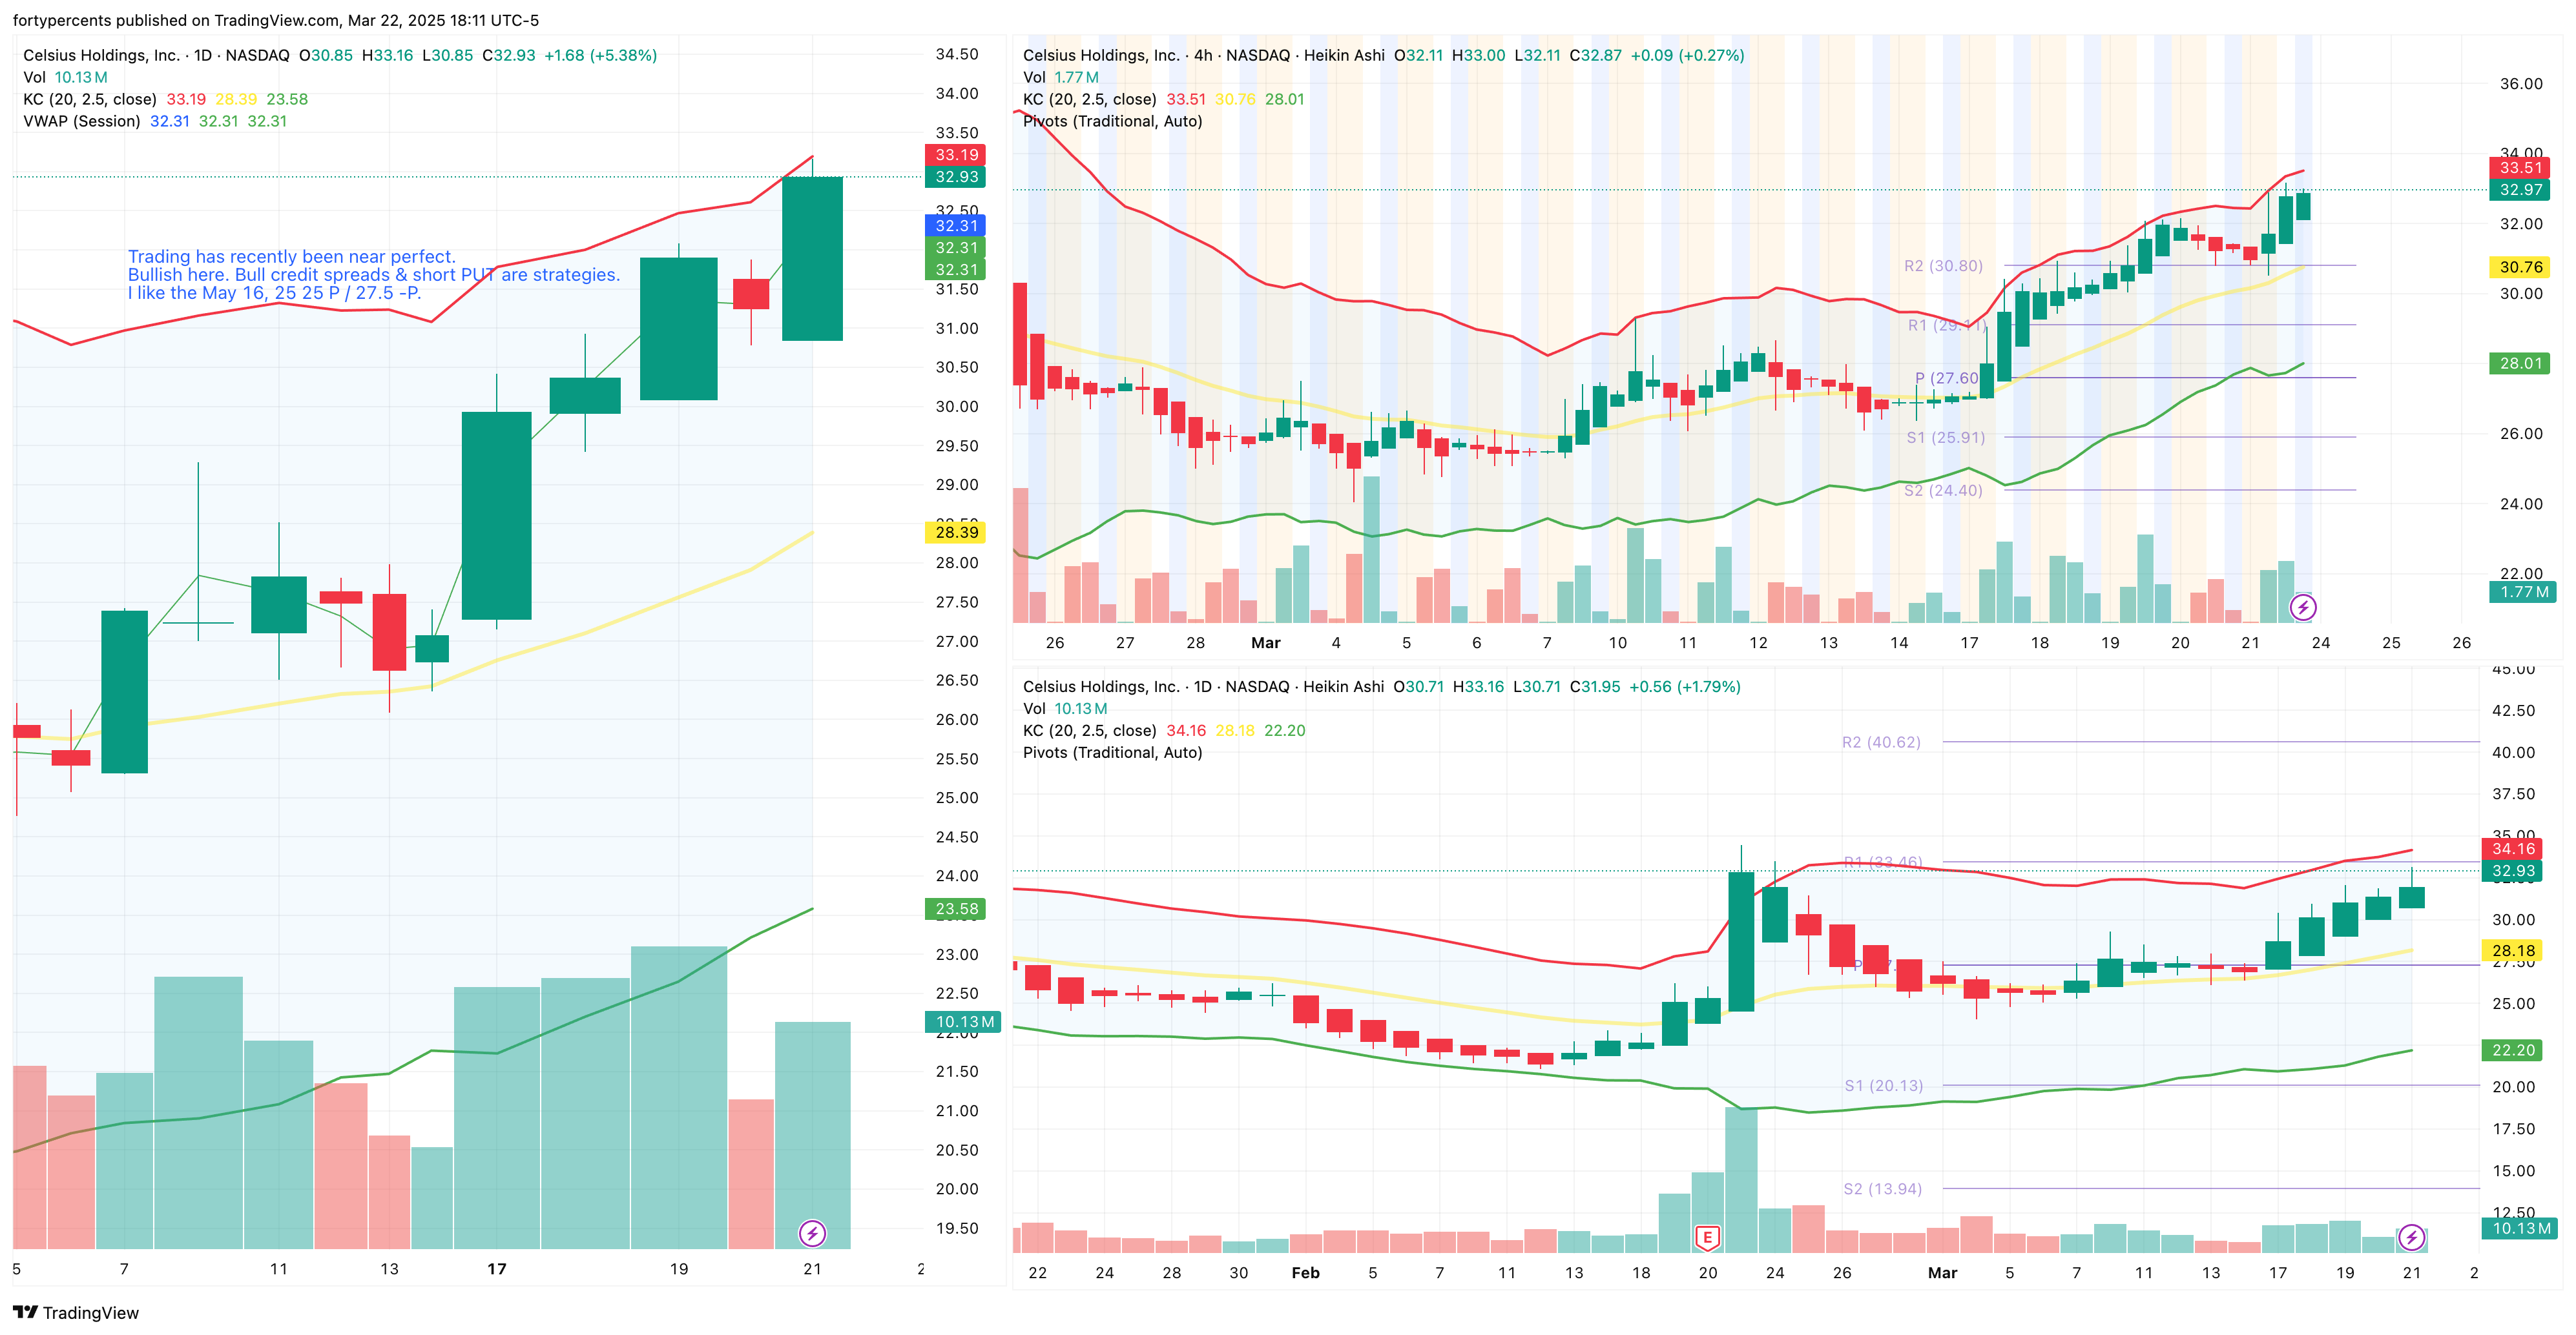The height and width of the screenshot is (1335, 2576).
Task: Click the bold '17' date label on left chart axis
Action: click(497, 1268)
